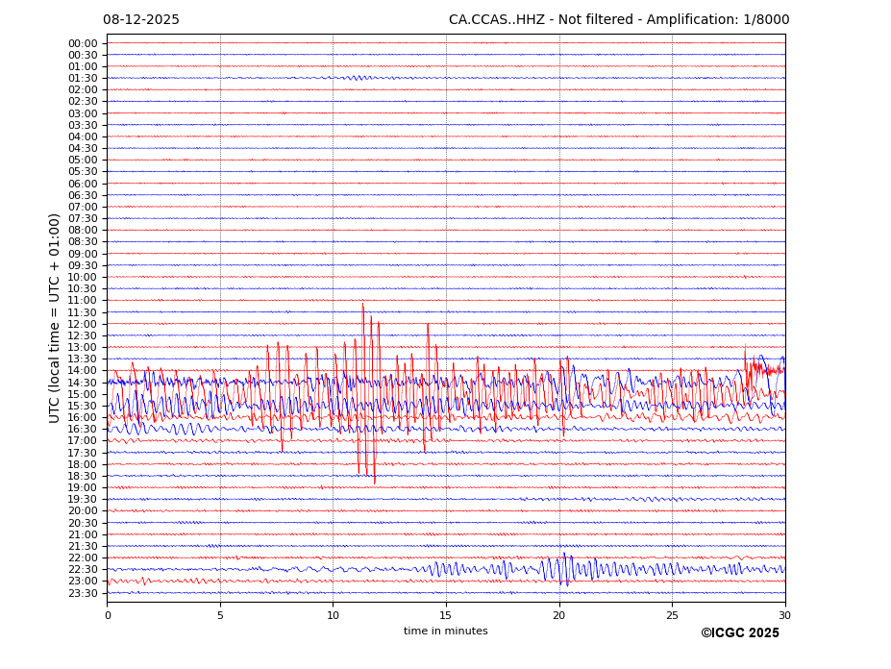Click the vertical UTC local time axis label
891x669 pixels.
[55, 318]
